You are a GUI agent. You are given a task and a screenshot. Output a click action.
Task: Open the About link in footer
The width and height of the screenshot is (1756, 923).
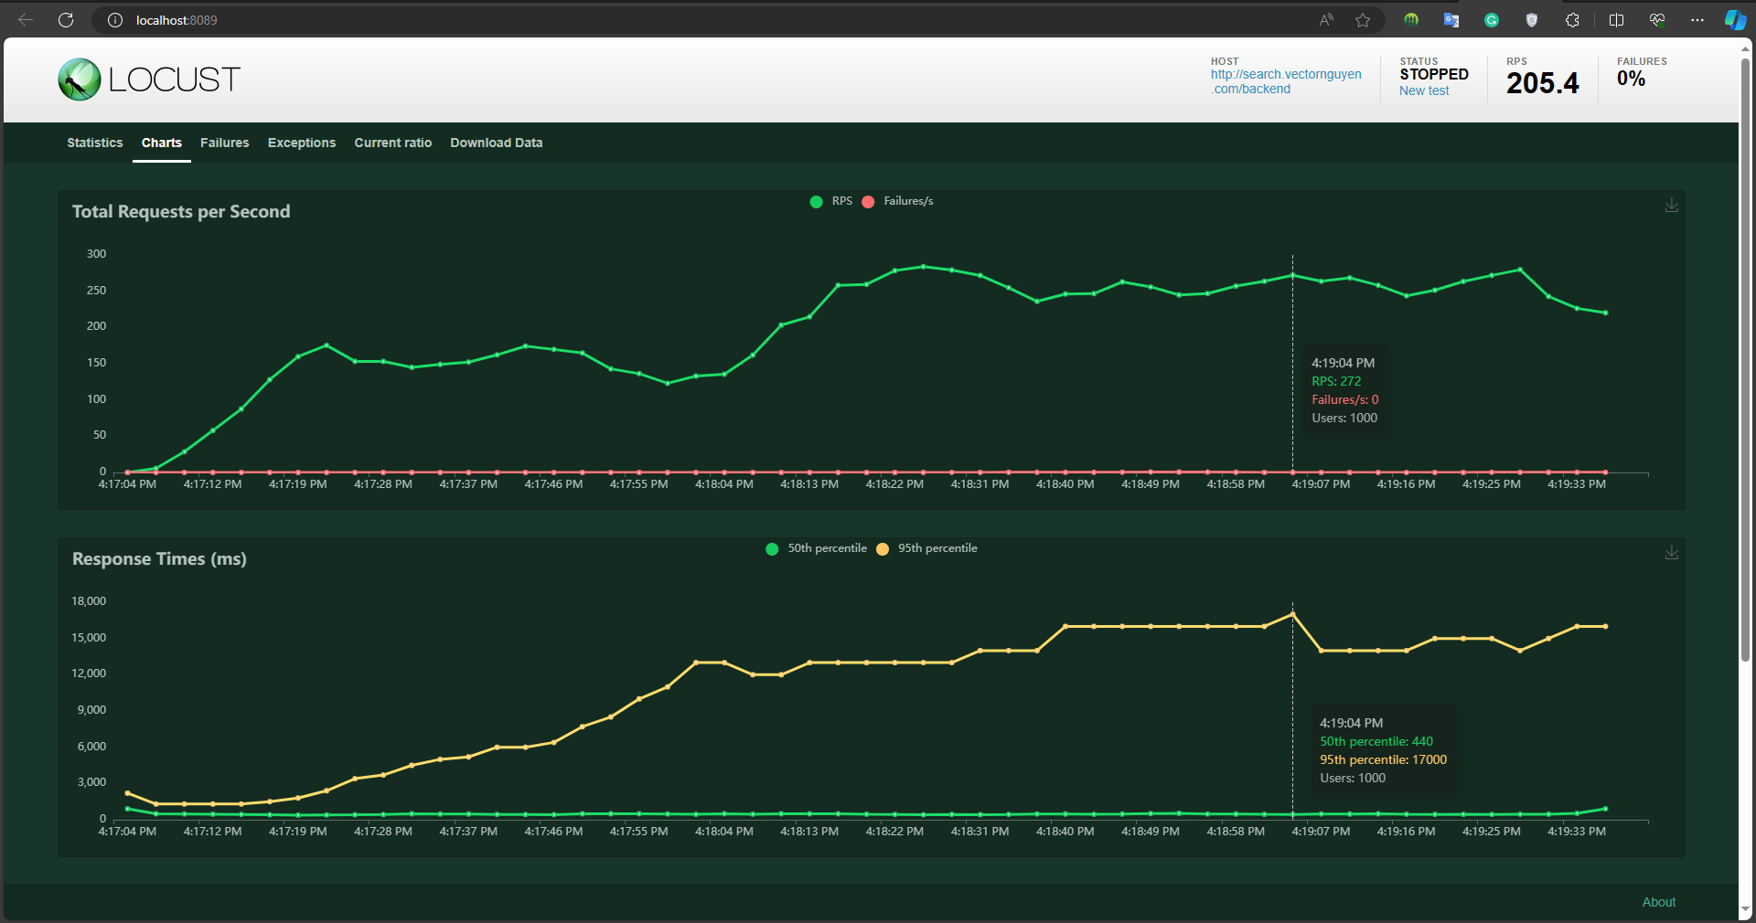[x=1659, y=902]
